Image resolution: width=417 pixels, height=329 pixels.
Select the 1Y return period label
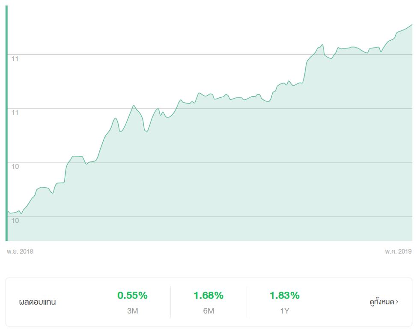pyautogui.click(x=284, y=311)
